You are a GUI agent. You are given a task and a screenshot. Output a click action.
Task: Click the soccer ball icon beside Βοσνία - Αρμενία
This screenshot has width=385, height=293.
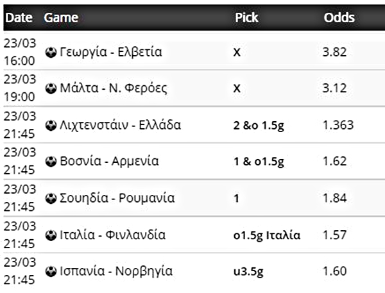click(51, 162)
